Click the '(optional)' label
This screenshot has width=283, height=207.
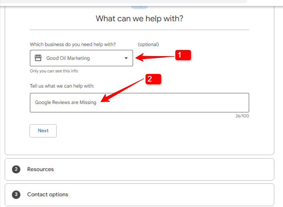point(148,45)
